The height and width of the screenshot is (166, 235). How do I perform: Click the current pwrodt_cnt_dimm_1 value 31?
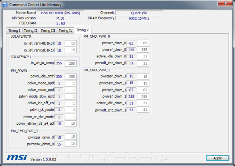coord(131,110)
